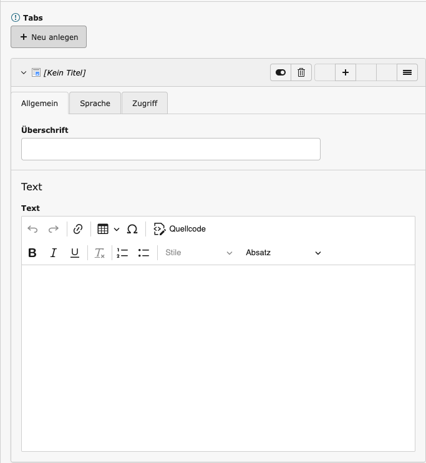Insert a link using the link icon
426x463 pixels.
coord(78,229)
